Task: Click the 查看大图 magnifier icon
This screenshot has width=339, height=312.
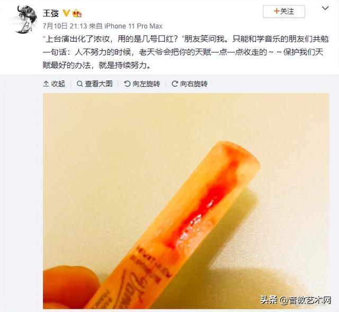Action: point(79,84)
